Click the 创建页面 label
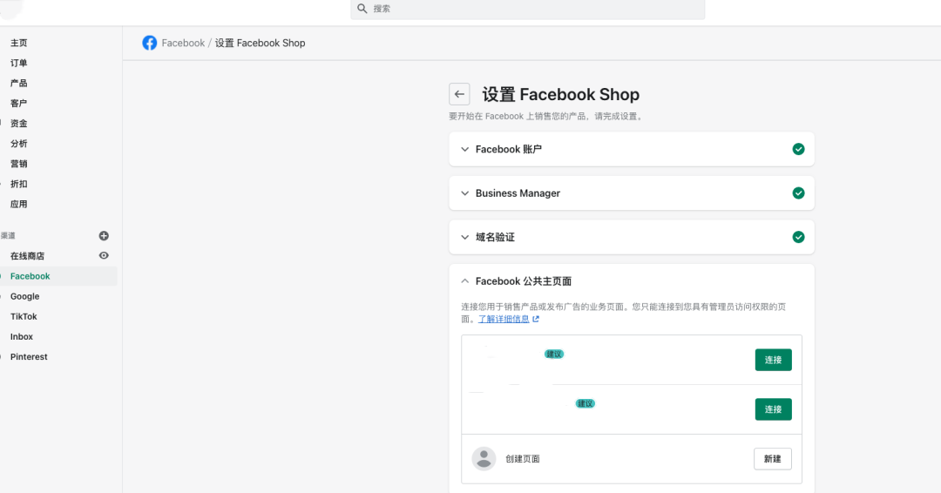The width and height of the screenshot is (941, 493). pos(522,459)
